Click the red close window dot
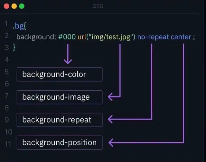Image resolution: width=206 pixels, height=162 pixels. 7,6
